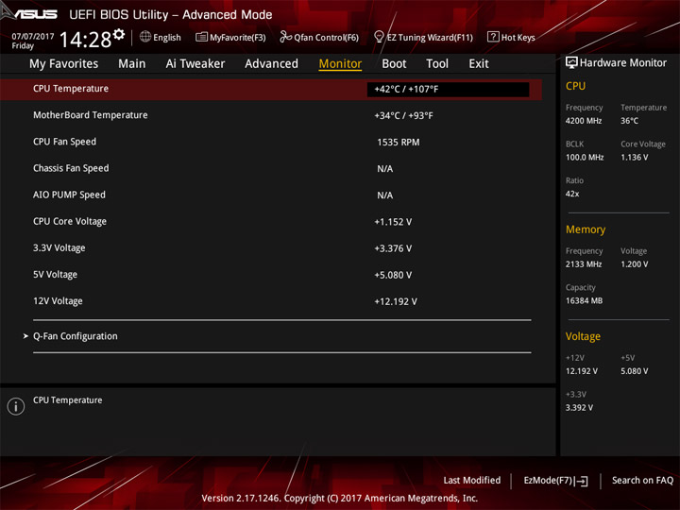
Task: Click the Memory section heading
Action: tap(586, 229)
